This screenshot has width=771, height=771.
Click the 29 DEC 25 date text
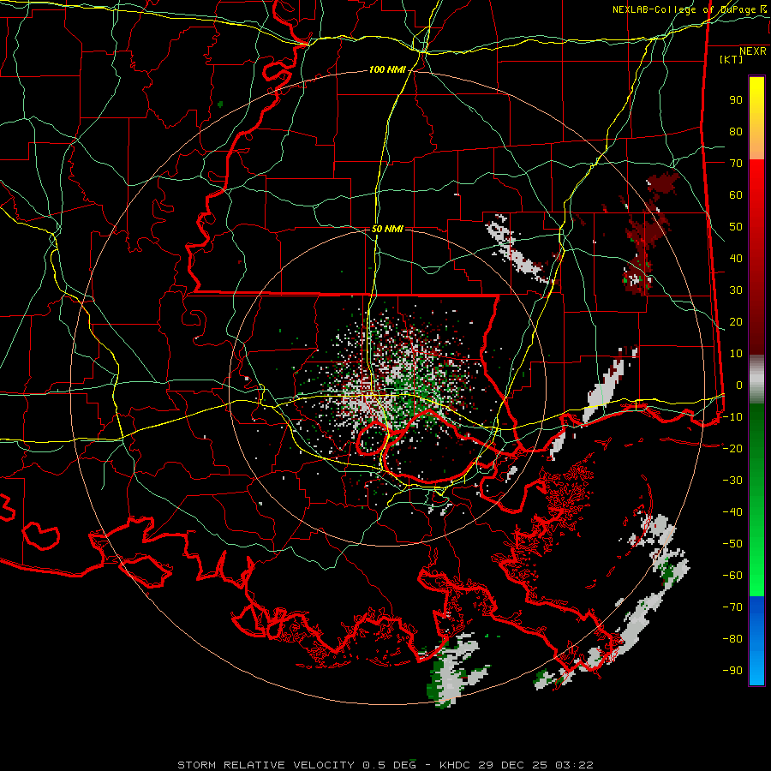point(513,765)
